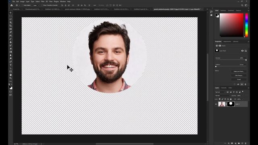Click the Invert button
Screen dimensions: 258x145
239,79
